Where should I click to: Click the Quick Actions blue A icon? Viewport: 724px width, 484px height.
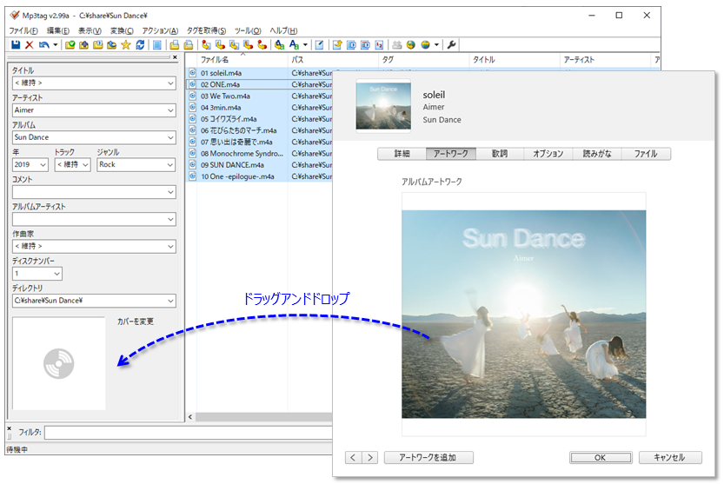pyautogui.click(x=294, y=45)
